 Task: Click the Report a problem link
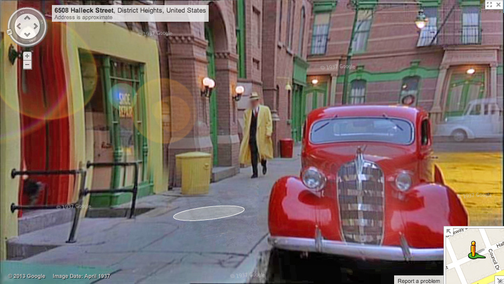coord(418,281)
